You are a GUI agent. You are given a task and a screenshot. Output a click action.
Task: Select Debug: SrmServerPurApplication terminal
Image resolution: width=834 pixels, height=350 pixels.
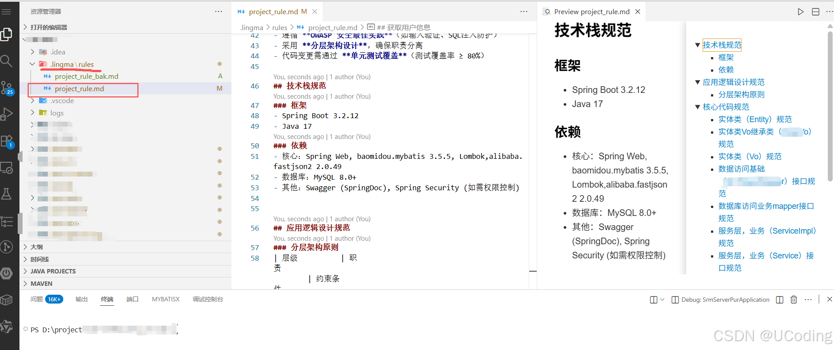721,300
